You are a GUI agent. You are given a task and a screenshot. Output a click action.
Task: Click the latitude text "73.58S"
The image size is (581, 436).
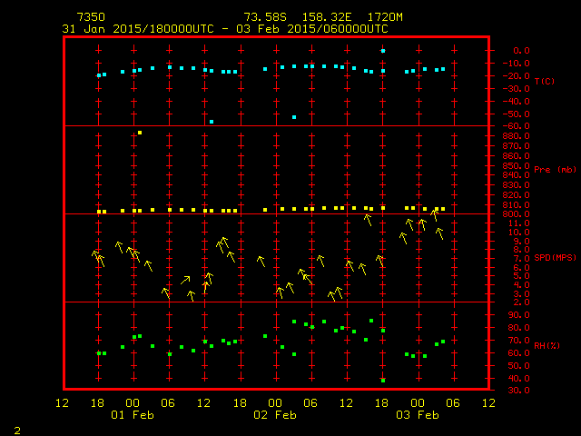[263, 17]
